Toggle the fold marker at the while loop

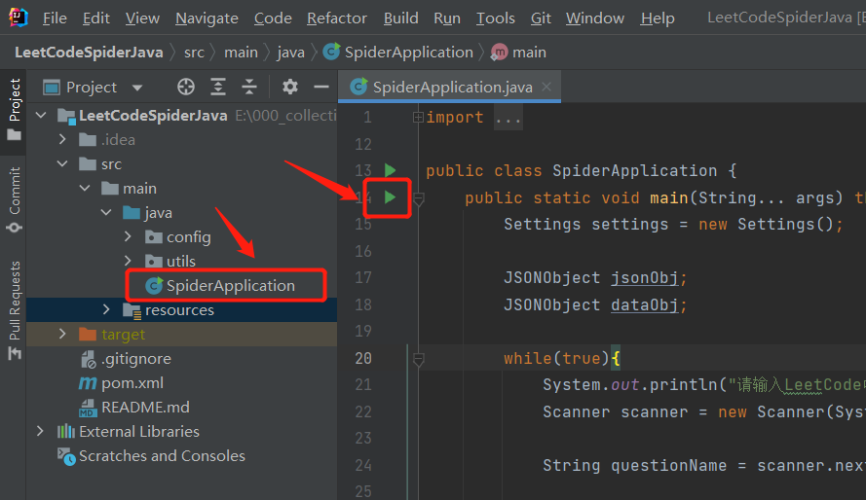pyautogui.click(x=419, y=360)
